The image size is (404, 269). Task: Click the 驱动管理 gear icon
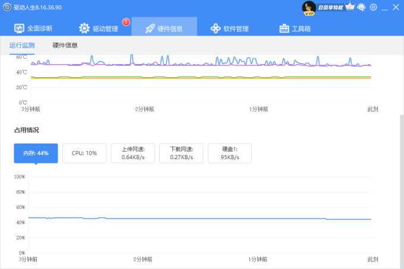[x=84, y=29]
